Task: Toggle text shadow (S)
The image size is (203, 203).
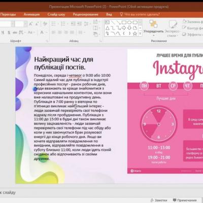Action: pyautogui.click(x=9, y=32)
